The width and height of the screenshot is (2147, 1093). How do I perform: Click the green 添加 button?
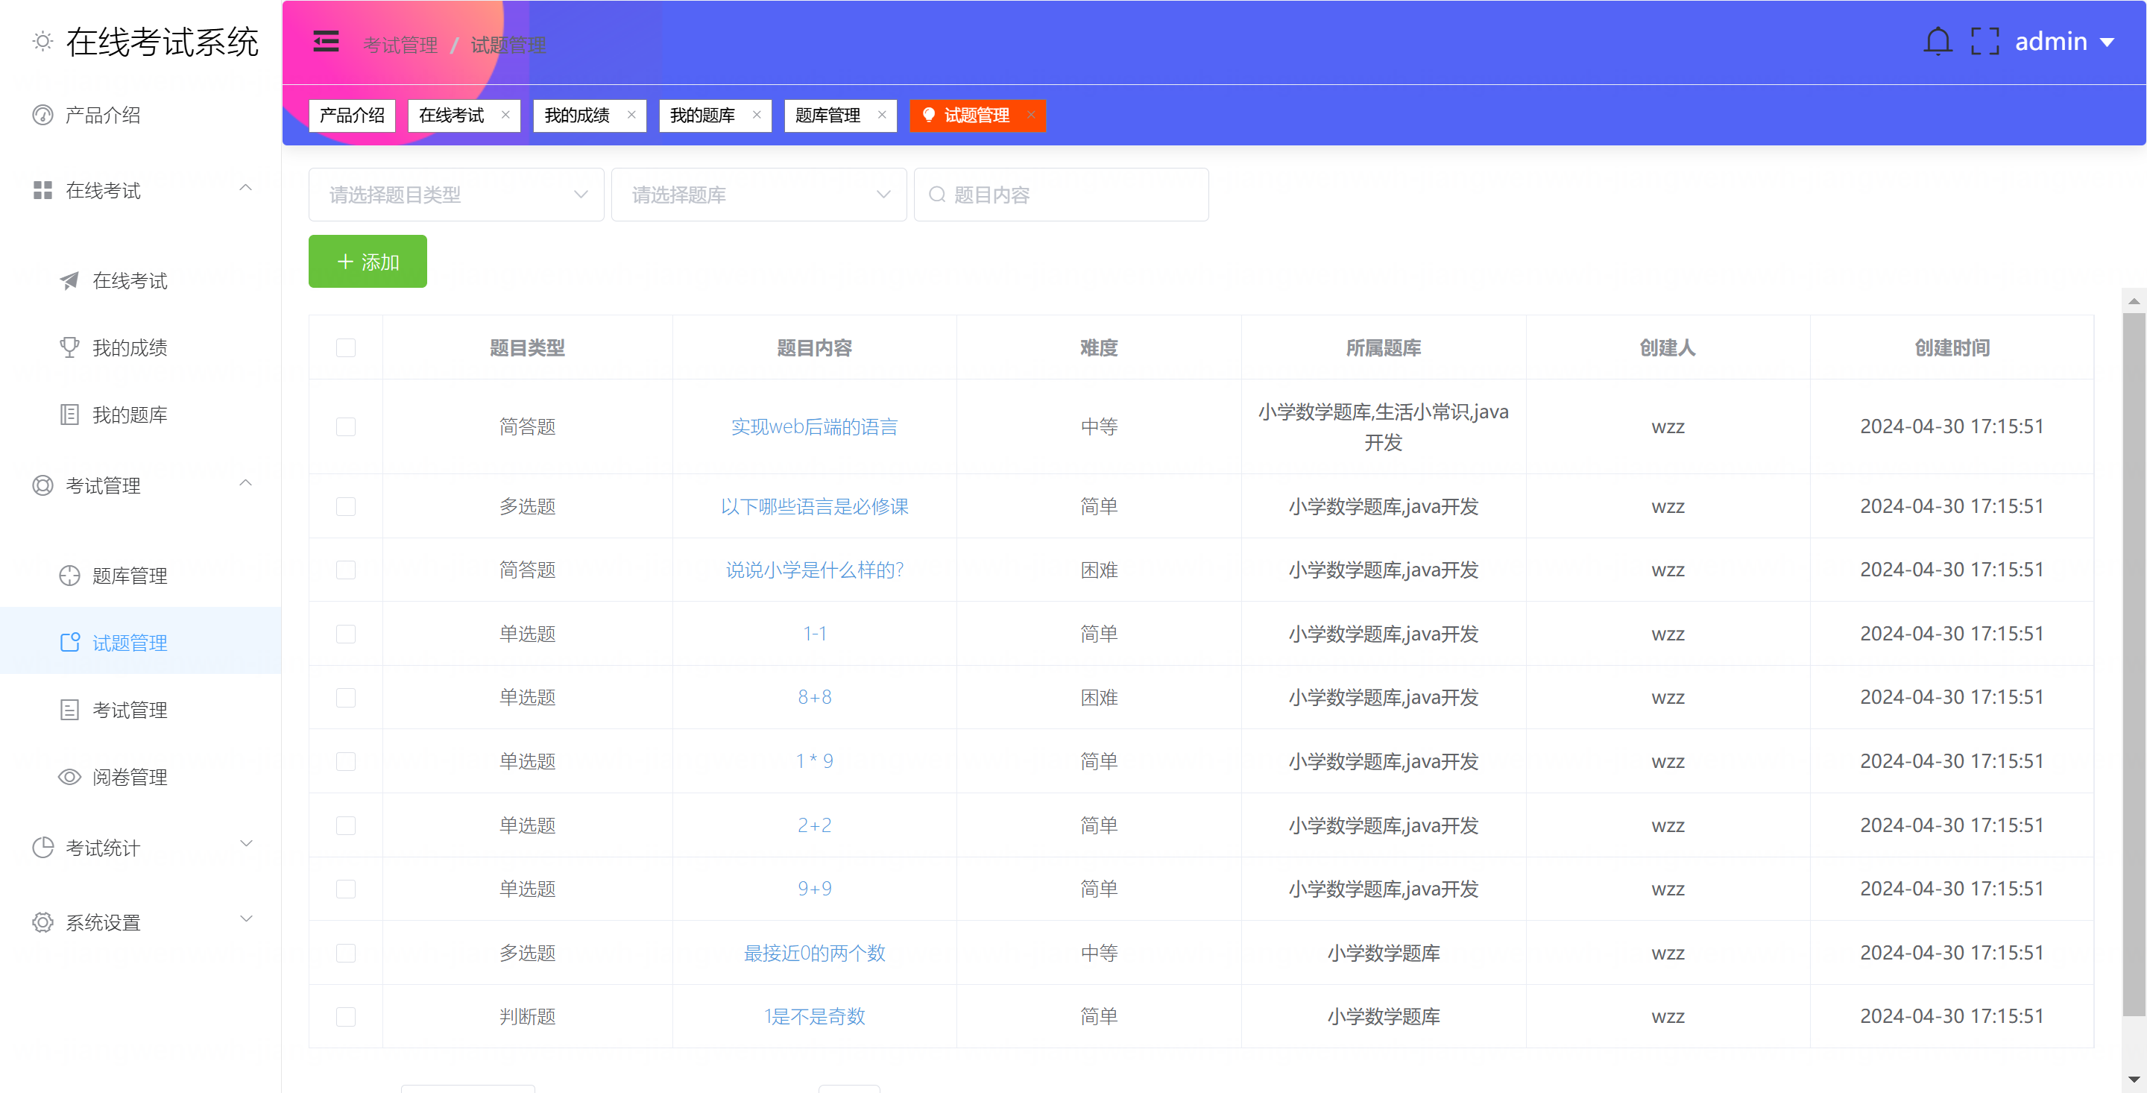point(368,262)
